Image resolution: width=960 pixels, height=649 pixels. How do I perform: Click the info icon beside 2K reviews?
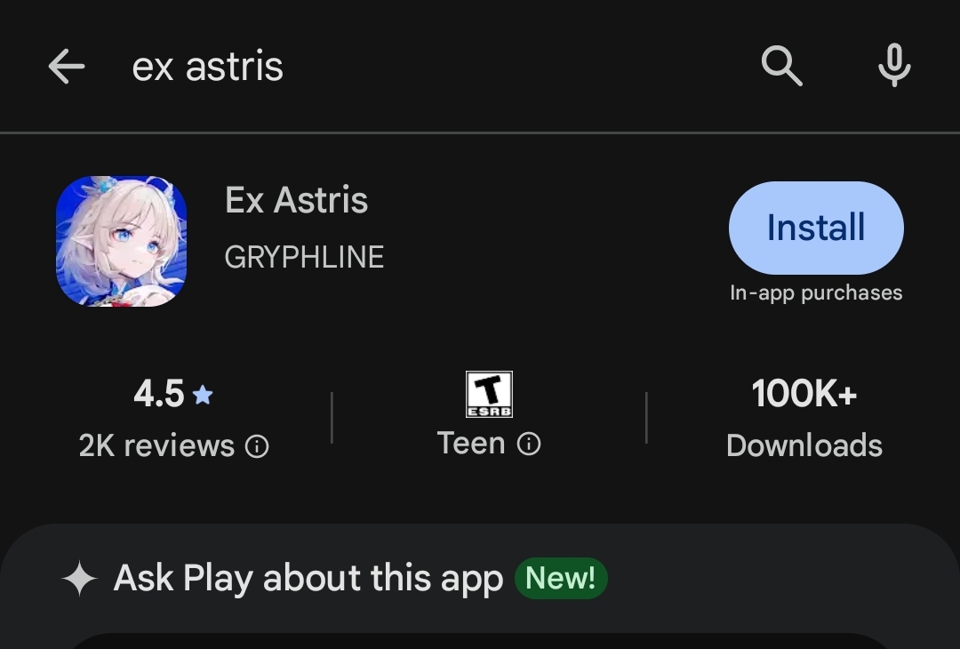click(257, 446)
